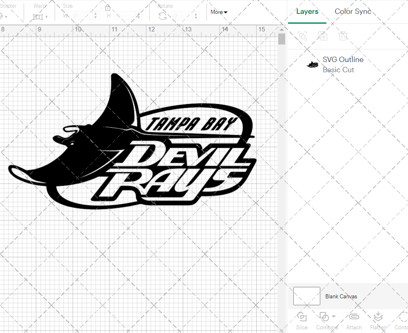
Task: Open the Combine dropdown arrow
Action: pos(334,317)
